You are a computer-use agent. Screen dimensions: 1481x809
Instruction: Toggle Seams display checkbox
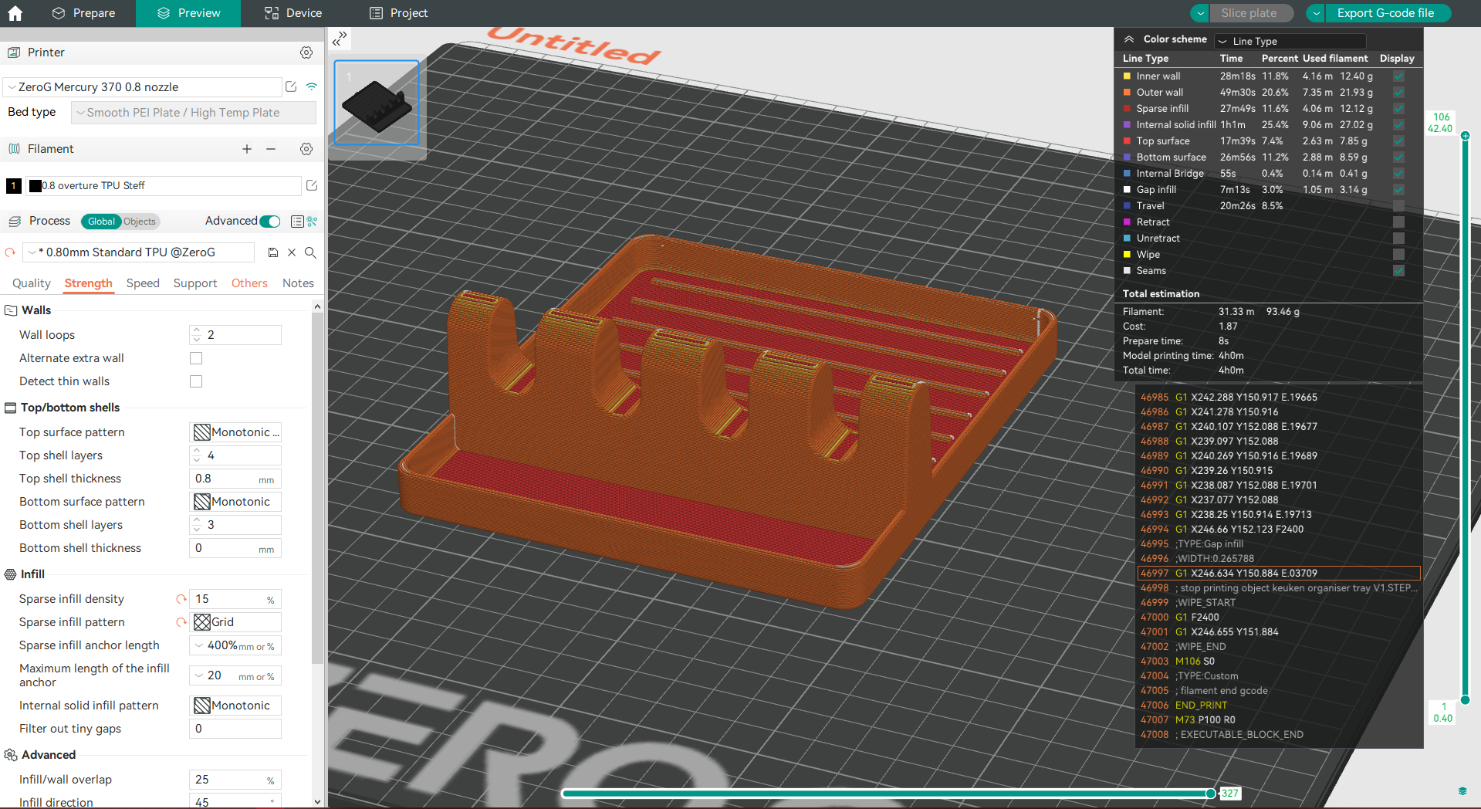(x=1398, y=271)
